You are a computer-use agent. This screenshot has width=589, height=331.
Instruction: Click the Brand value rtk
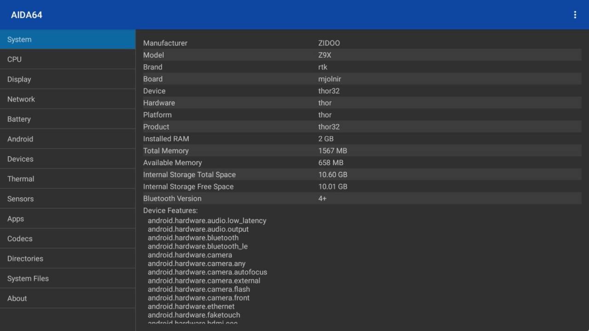click(x=323, y=67)
